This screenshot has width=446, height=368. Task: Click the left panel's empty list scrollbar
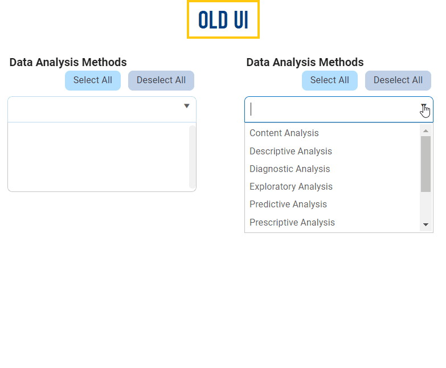pos(193,157)
